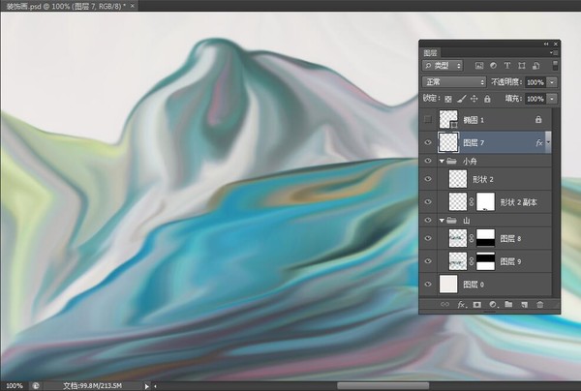The image size is (581, 391).
Task: Click lock image pixels brush icon
Action: pyautogui.click(x=461, y=99)
